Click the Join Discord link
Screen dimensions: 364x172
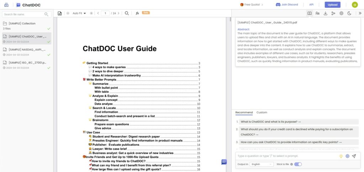(287, 5)
